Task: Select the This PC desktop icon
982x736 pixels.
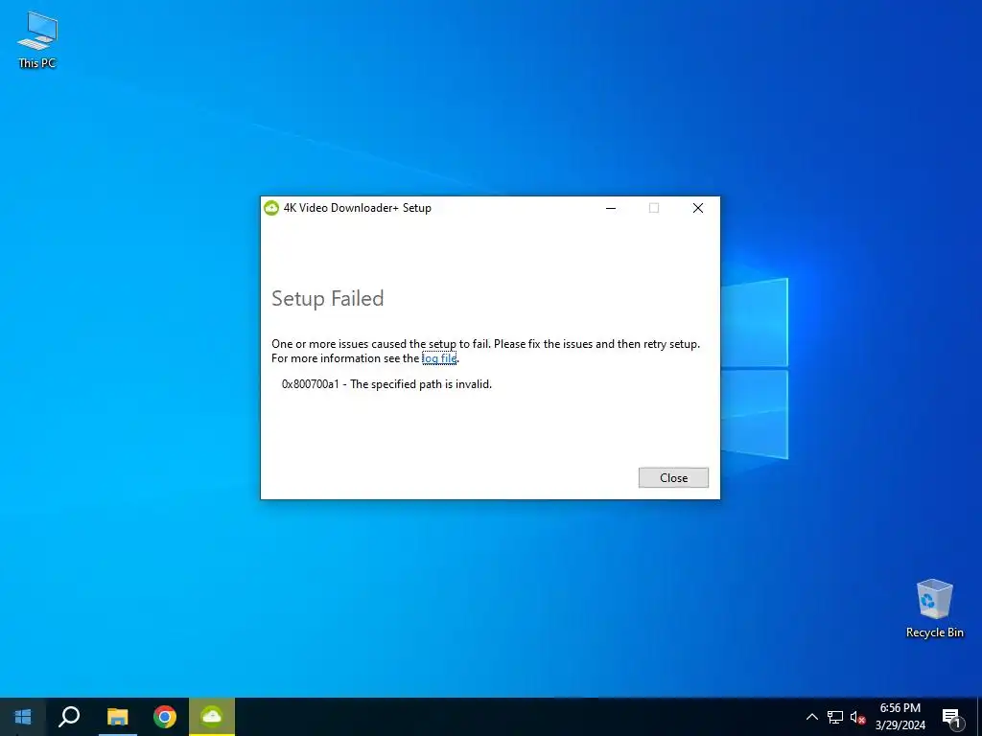Action: 37,39
